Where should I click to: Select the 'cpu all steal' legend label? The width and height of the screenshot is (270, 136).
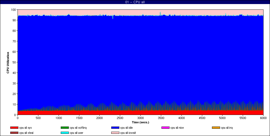click(x=26, y=133)
